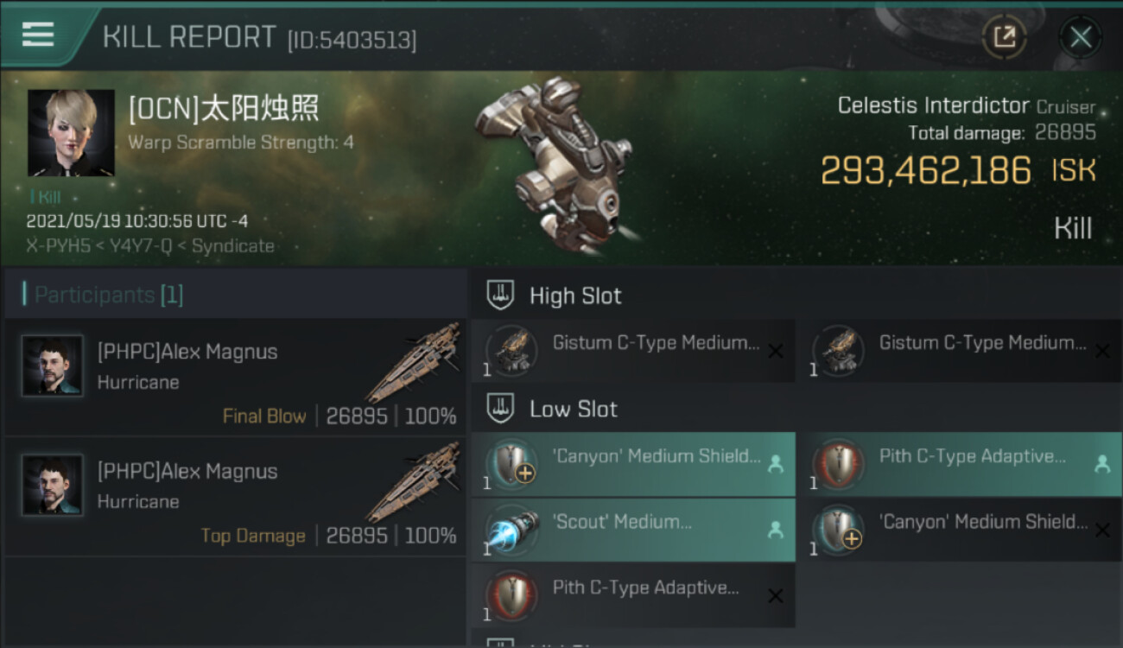Image resolution: width=1123 pixels, height=648 pixels.
Task: Click the first Gistum C-Type Medium module icon
Action: point(512,350)
